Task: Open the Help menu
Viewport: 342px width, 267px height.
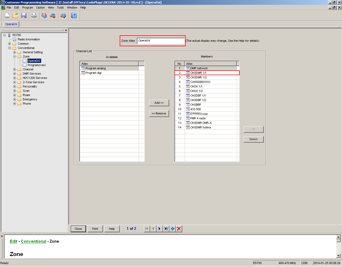Action: (83, 7)
